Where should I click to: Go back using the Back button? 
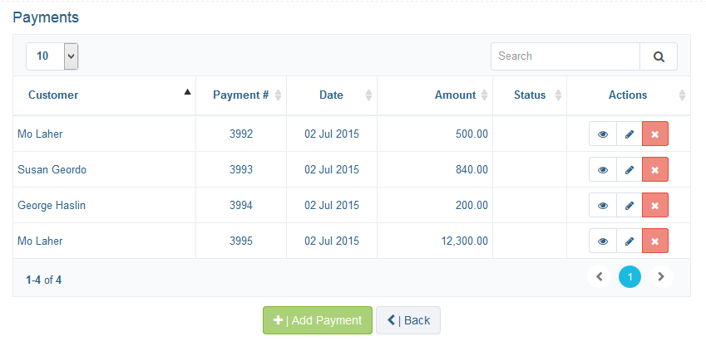click(x=408, y=320)
